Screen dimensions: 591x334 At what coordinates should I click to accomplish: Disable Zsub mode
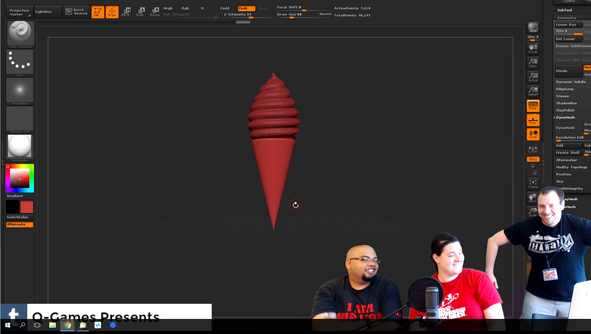246,8
